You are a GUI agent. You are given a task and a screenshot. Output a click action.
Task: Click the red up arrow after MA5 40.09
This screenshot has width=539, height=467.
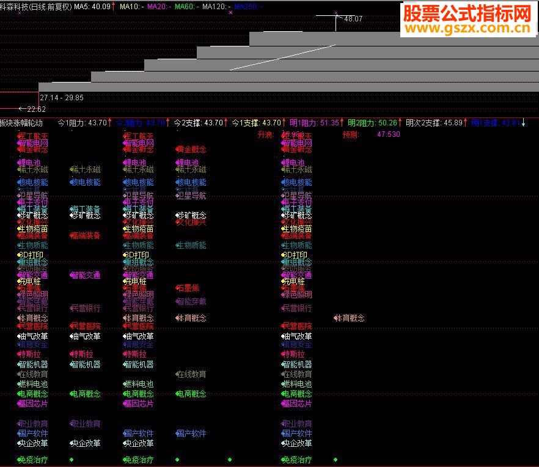[x=114, y=7]
